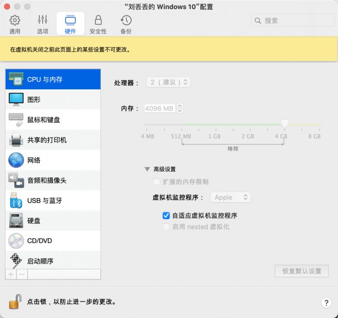Switch to the 选项 options tab
338x318 pixels.
[42, 24]
